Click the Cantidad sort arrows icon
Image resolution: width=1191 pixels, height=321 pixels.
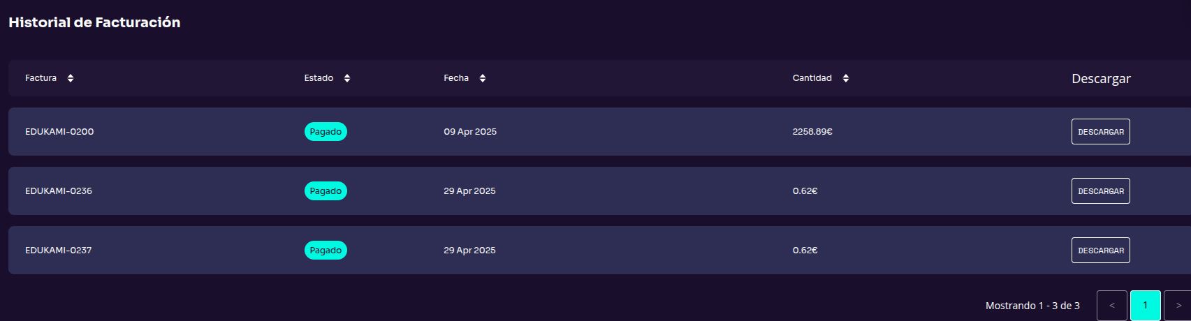846,78
